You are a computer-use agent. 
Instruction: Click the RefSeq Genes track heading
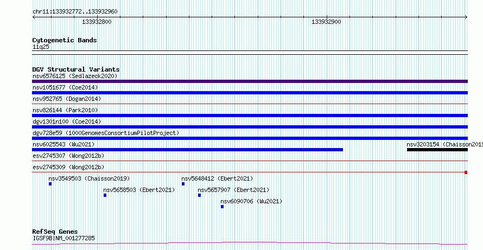click(55, 232)
